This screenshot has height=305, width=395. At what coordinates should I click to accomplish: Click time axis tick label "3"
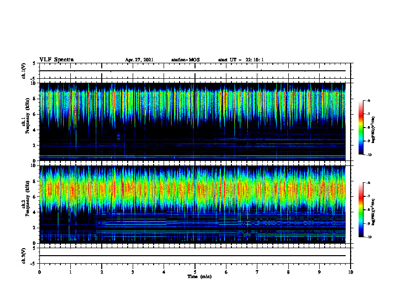click(133, 272)
